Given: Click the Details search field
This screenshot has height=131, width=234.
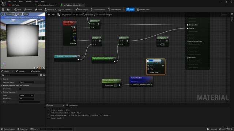Looking at the screenshot, I should point(20,75).
